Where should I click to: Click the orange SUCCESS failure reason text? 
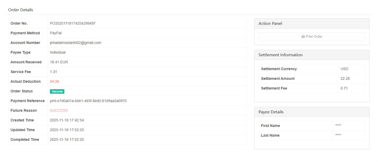[x=59, y=110]
